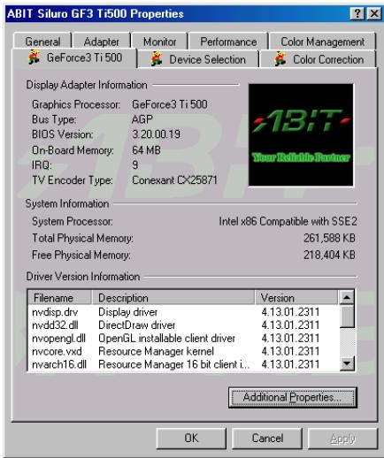Switch to the Device Selection tab
Image resolution: width=384 pixels, height=458 pixels.
pyautogui.click(x=198, y=59)
